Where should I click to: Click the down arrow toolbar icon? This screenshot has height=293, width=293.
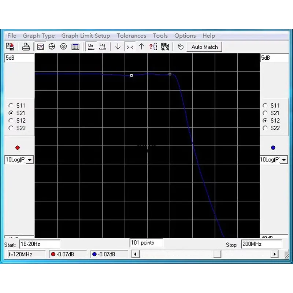[x=118, y=47]
